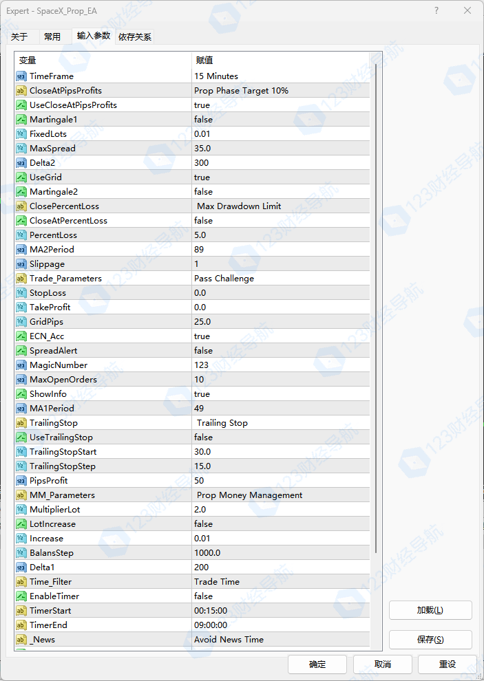Confirm with the 确定 button
The image size is (484, 681).
coord(317,664)
